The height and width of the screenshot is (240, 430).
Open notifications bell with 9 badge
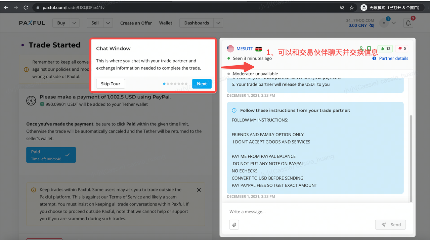[408, 23]
